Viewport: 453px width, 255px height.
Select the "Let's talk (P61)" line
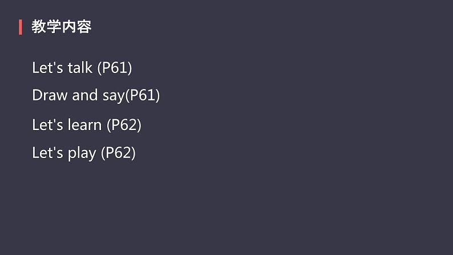click(82, 68)
